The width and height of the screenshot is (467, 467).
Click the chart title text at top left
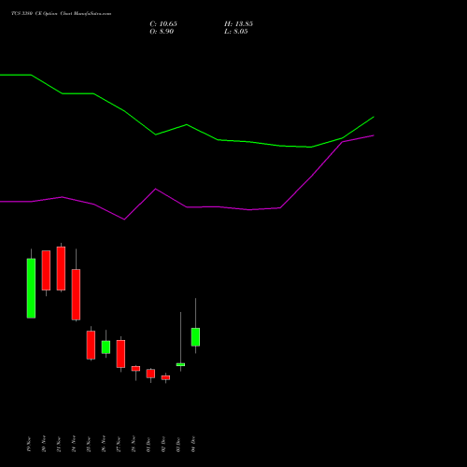click(61, 13)
